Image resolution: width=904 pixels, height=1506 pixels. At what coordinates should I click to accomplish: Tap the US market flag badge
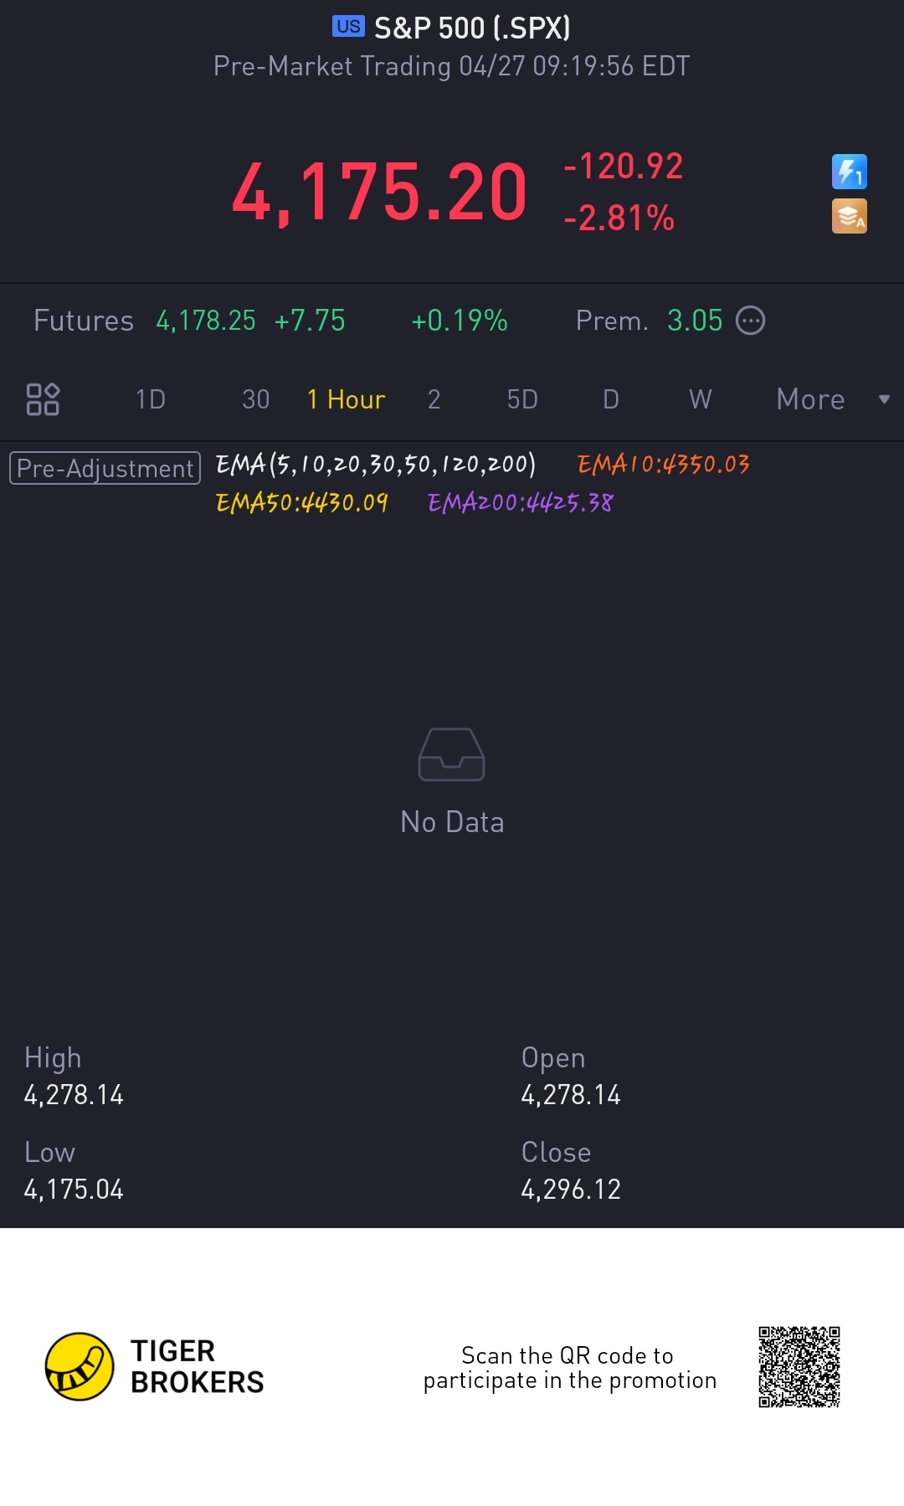tap(348, 27)
